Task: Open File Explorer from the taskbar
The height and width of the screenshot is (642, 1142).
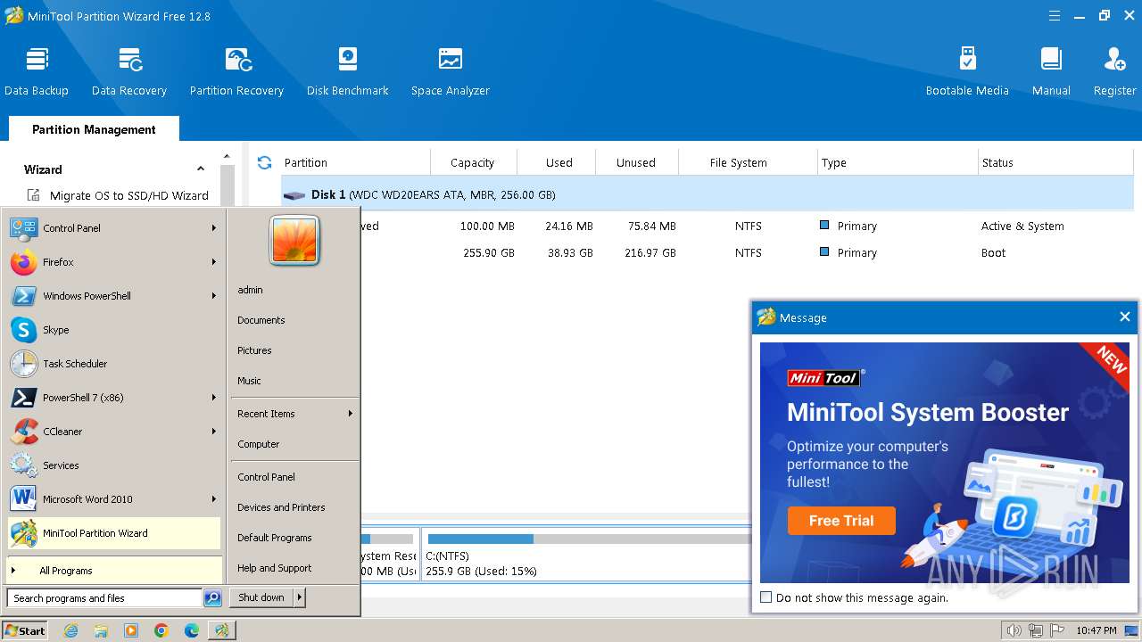Action: [101, 630]
